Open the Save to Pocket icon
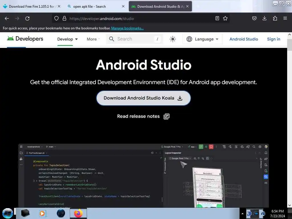Viewport: 292px width, 219px height. [254, 18]
